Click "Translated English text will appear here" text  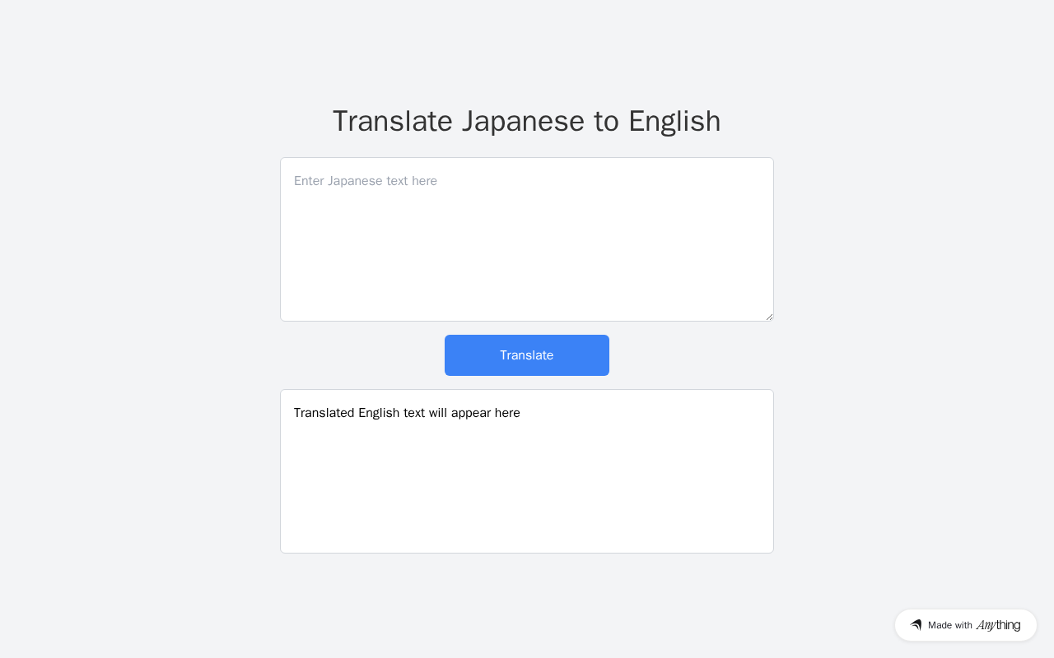(x=407, y=413)
